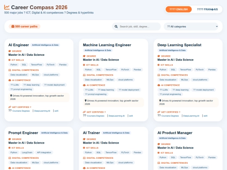Click the ICT Skills chip icon on AI Engineer card
The height and width of the screenshot is (170, 227).
(x=10, y=60)
